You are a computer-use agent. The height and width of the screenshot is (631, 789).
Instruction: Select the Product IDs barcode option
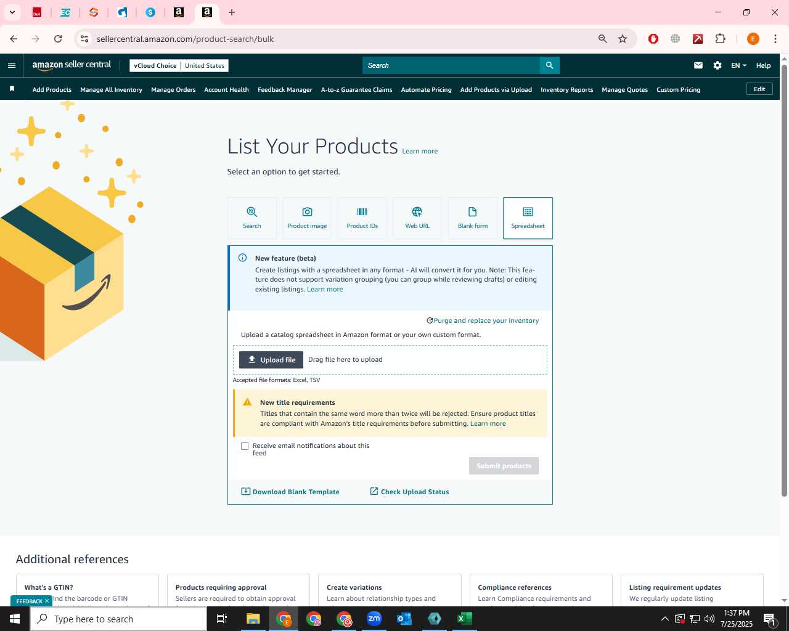click(x=362, y=218)
